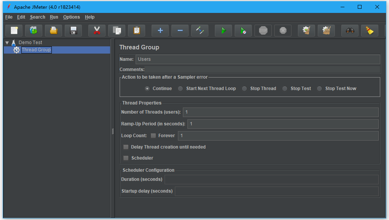Click the Save floppy disk icon
The image size is (389, 220).
74,31
